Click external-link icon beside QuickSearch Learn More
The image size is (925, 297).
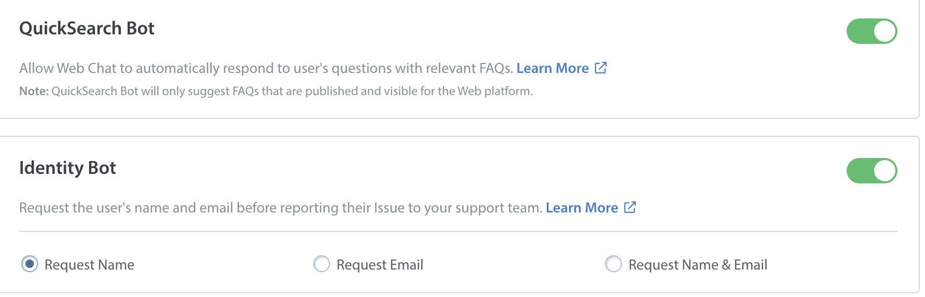tap(601, 68)
